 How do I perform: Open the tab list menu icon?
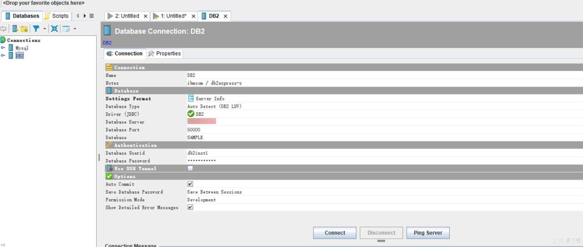pos(92,16)
